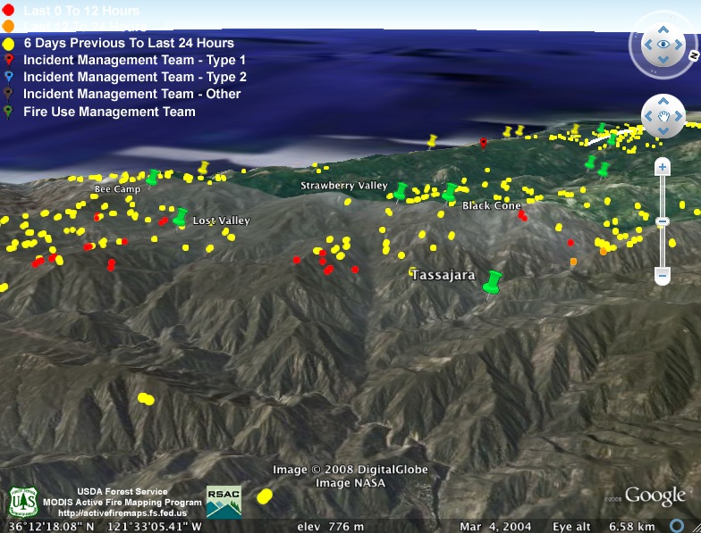Click the RSAC logo
This screenshot has height=533, width=701.
224,502
